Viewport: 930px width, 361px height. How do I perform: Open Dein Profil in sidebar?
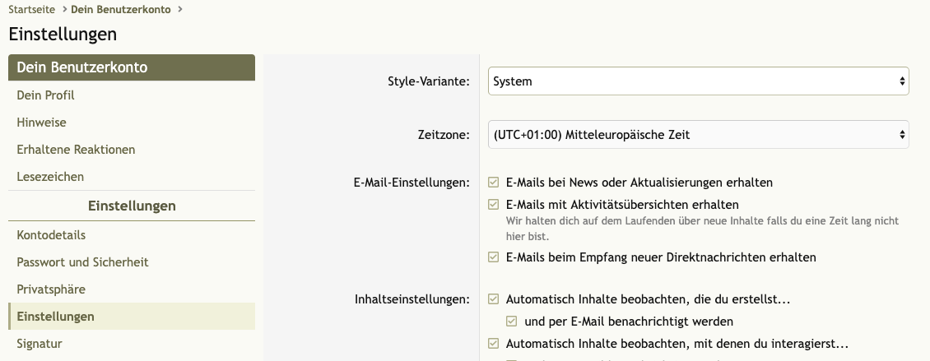coord(45,95)
